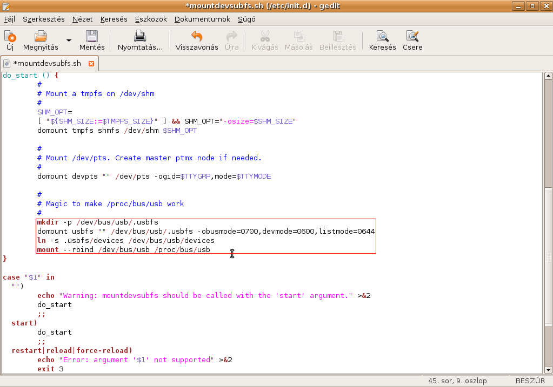The width and height of the screenshot is (553, 387).
Task: Click the 'SHM_OPT=' line
Action: pos(55,112)
